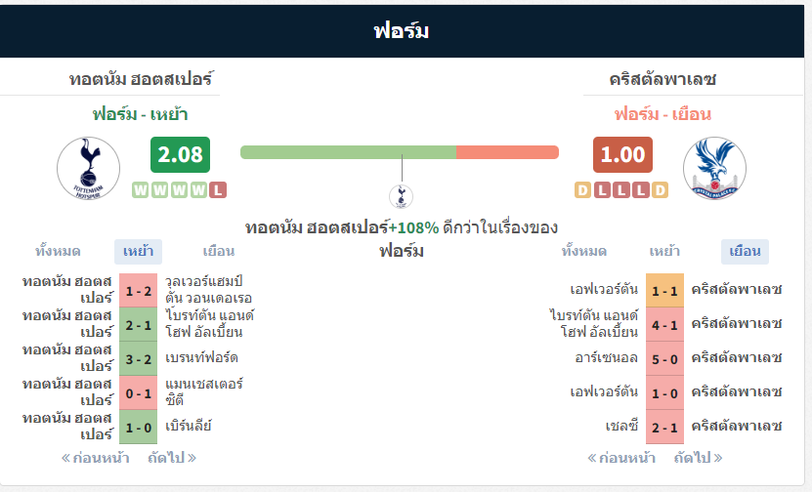Image resolution: width=812 pixels, height=492 pixels.
Task: Click small Tottenham logo under comparison bar
Action: click(401, 196)
